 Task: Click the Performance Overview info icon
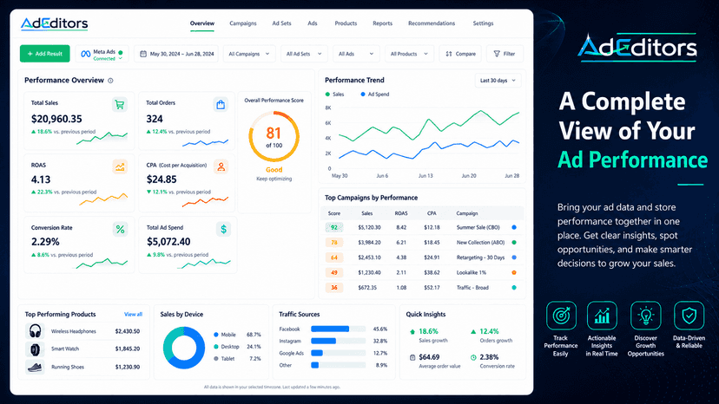coord(110,81)
